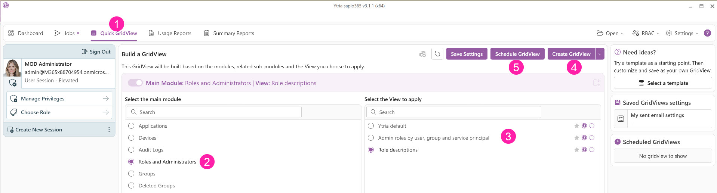The width and height of the screenshot is (717, 193).
Task: Click the Ytria icon next to Admin roles view
Action: pyautogui.click(x=584, y=138)
